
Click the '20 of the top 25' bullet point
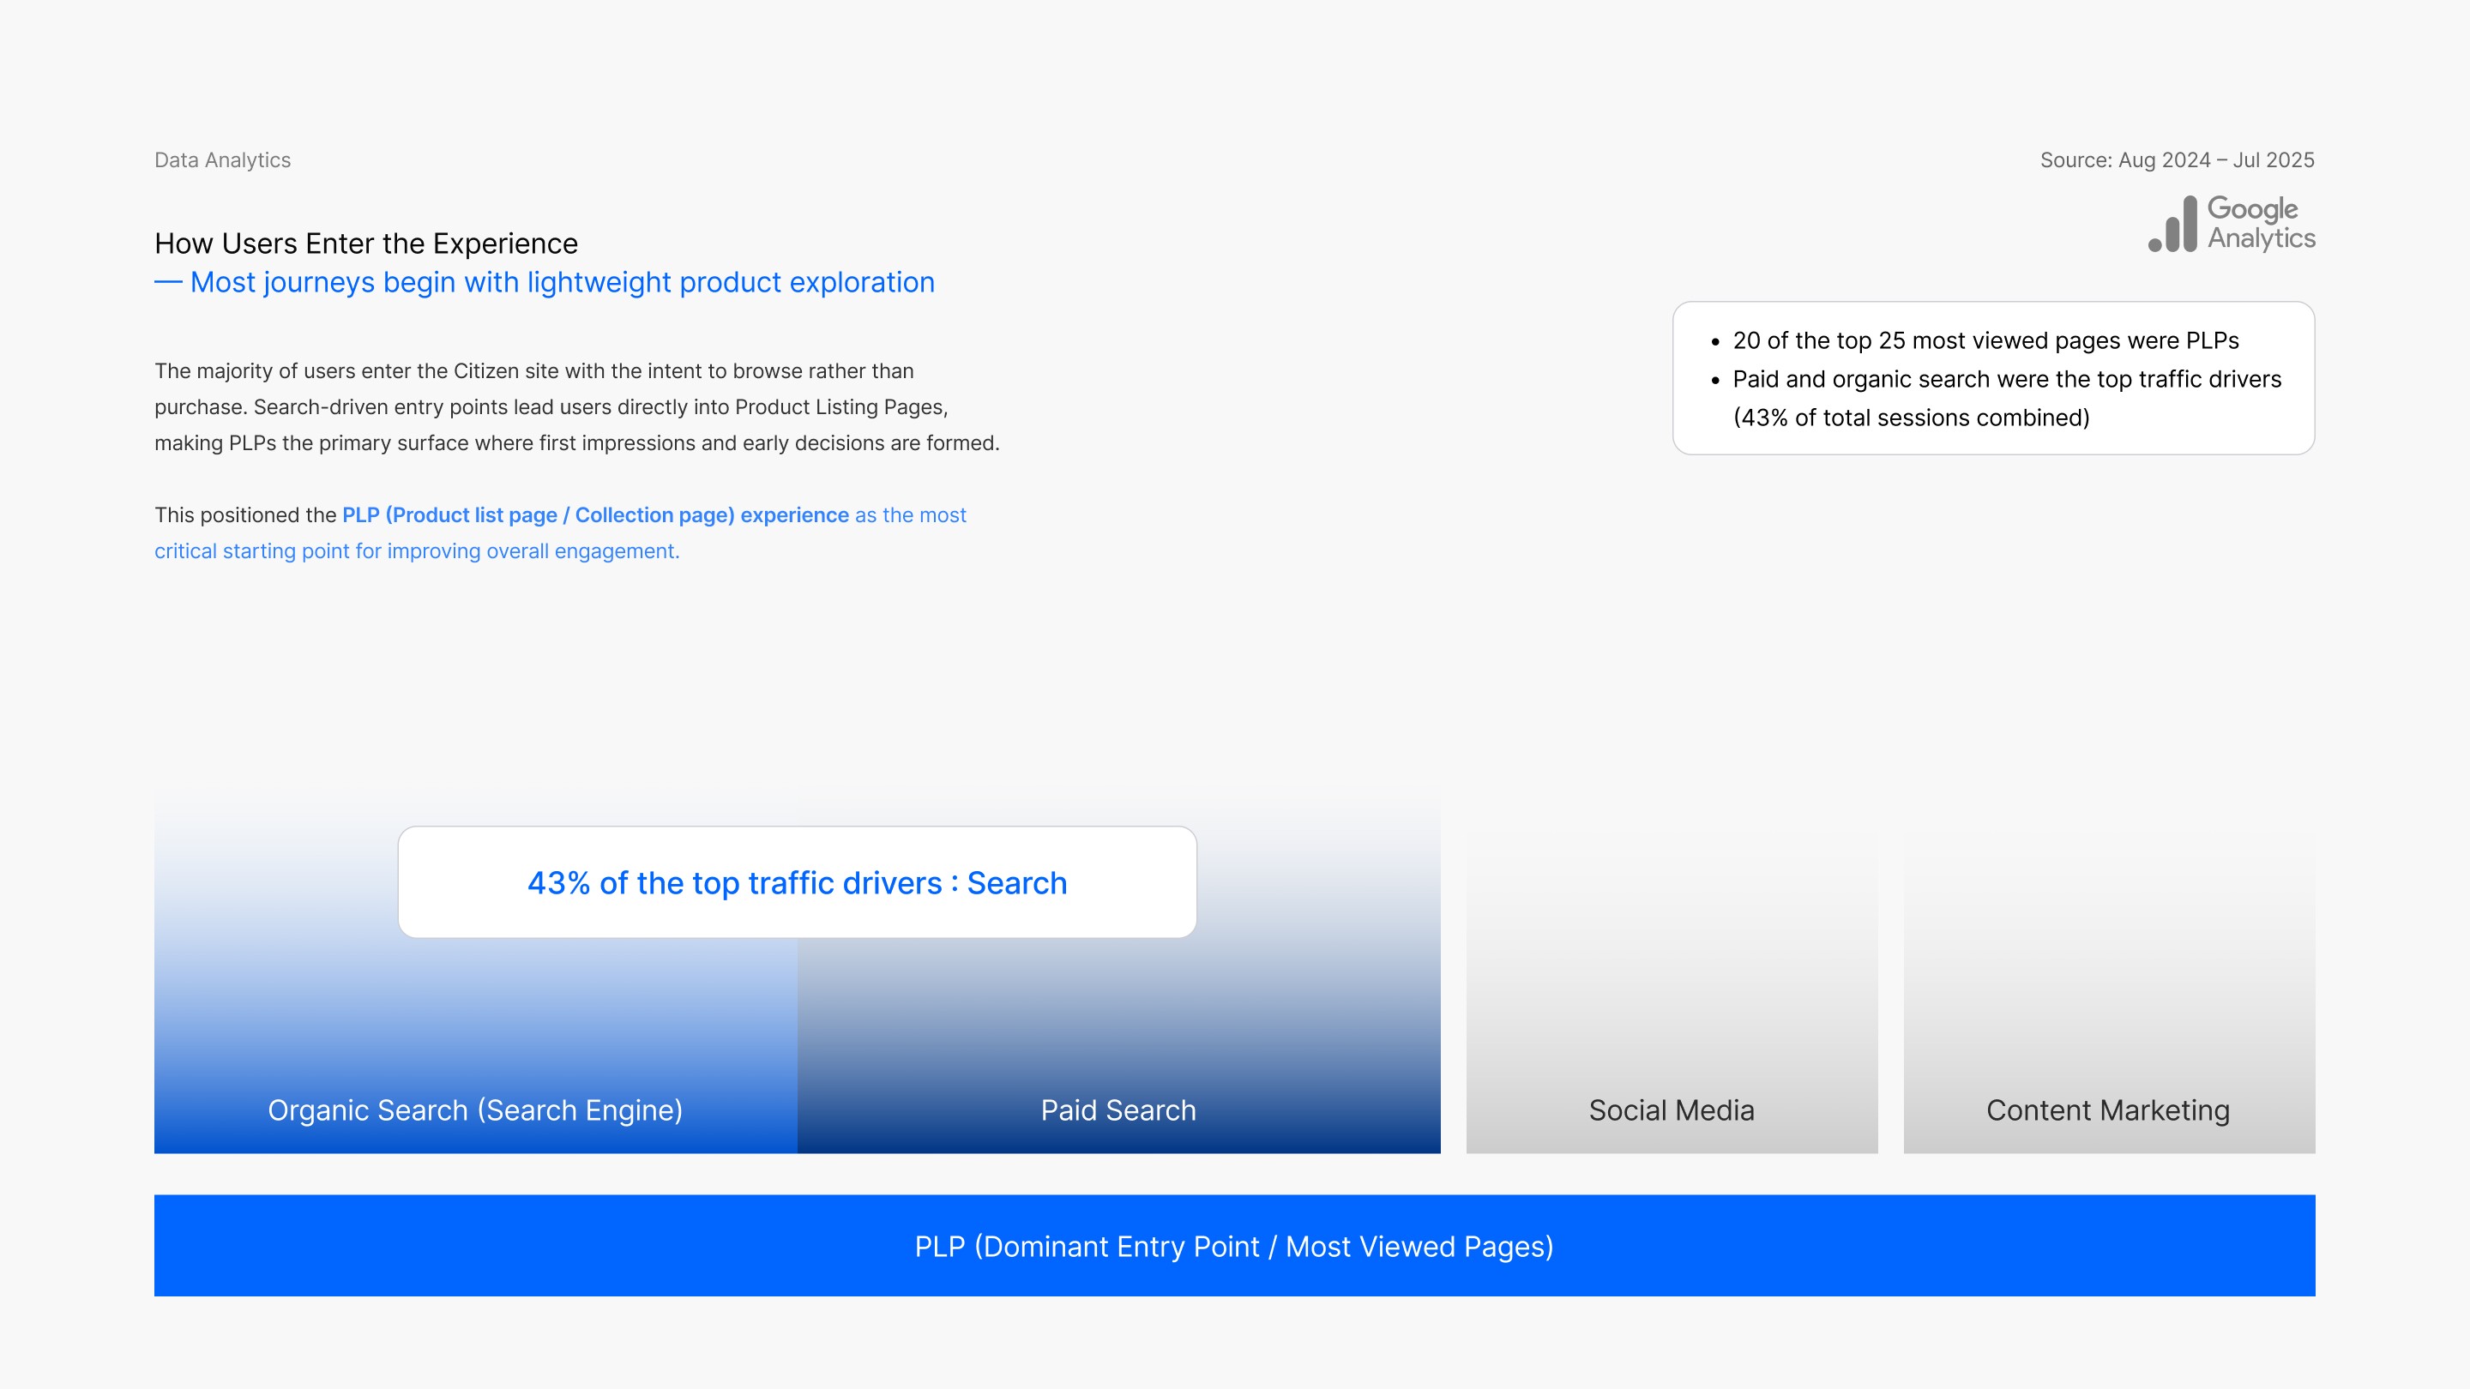click(1985, 340)
